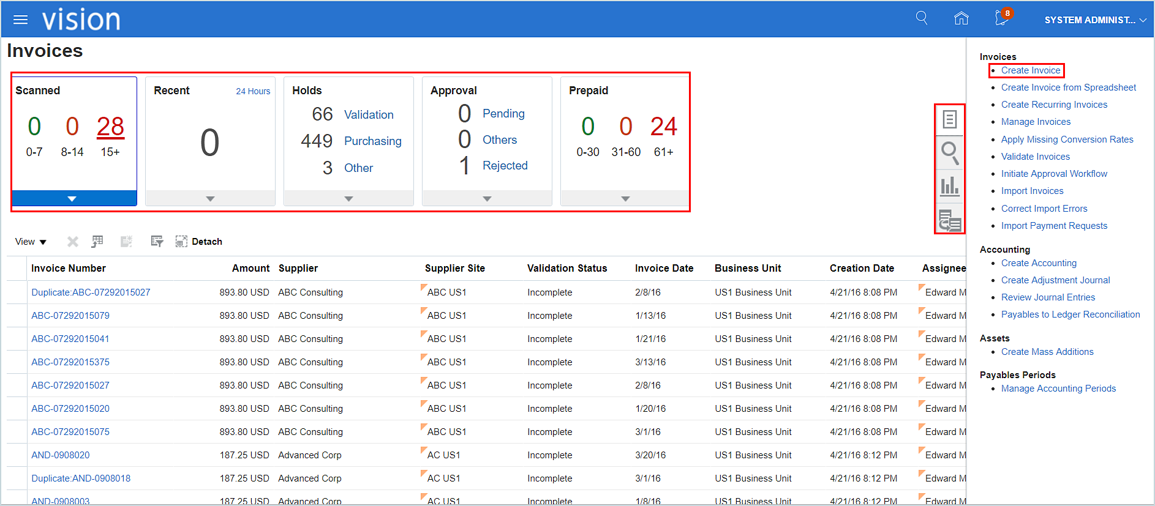Screen dimensions: 1155x506
Task: Click the Query By Example filter icon
Action: coord(157,242)
